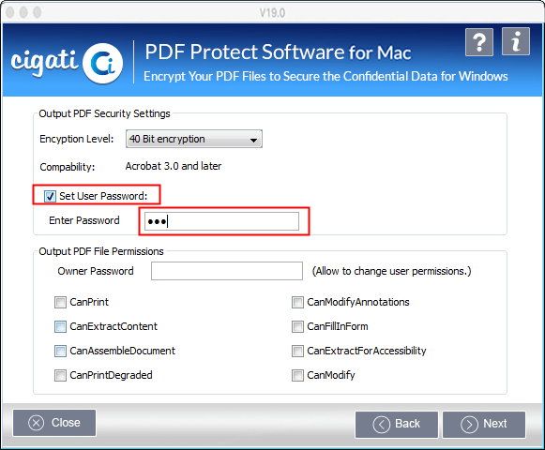Open the Help question mark icon
Image resolution: width=545 pixels, height=450 pixels.
coord(479,41)
